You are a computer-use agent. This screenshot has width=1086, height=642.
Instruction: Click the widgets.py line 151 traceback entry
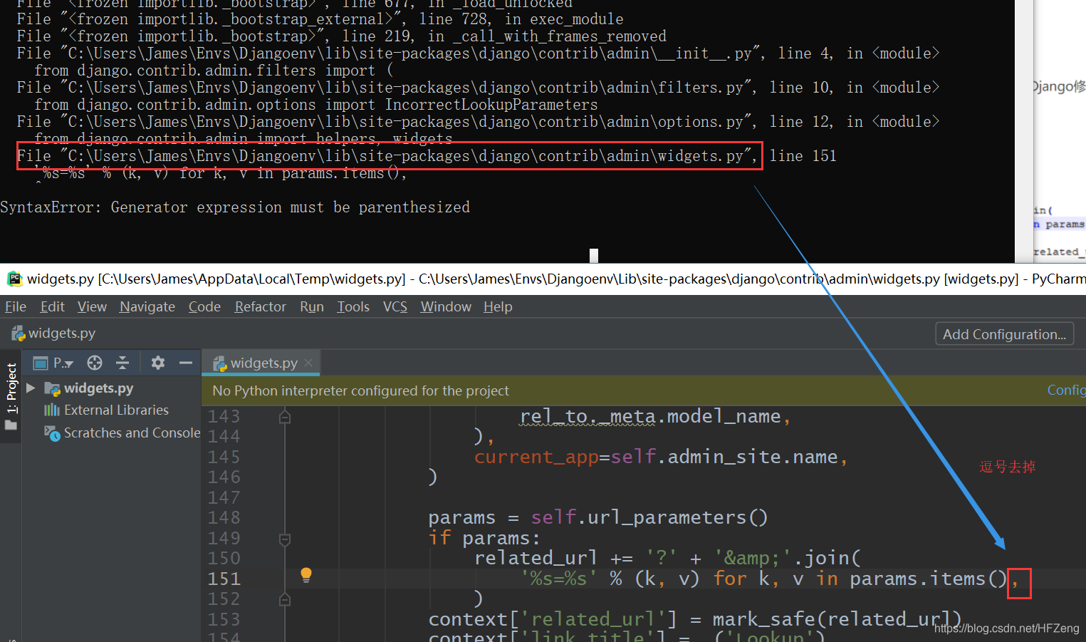point(427,156)
